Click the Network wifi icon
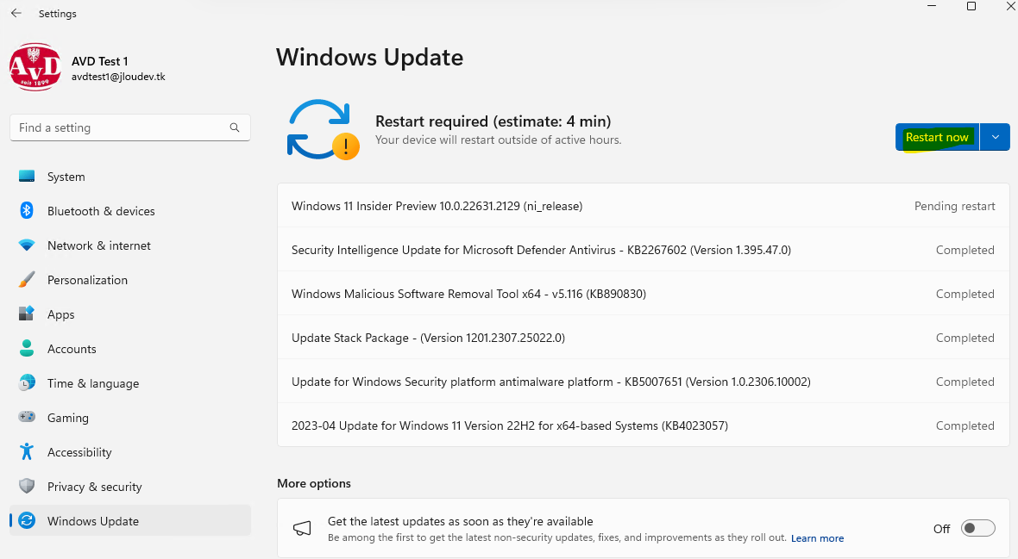 click(27, 245)
